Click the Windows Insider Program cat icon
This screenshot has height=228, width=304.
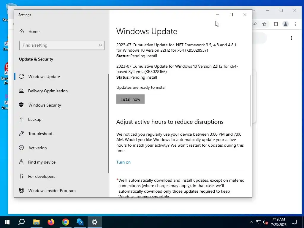tap(21, 190)
